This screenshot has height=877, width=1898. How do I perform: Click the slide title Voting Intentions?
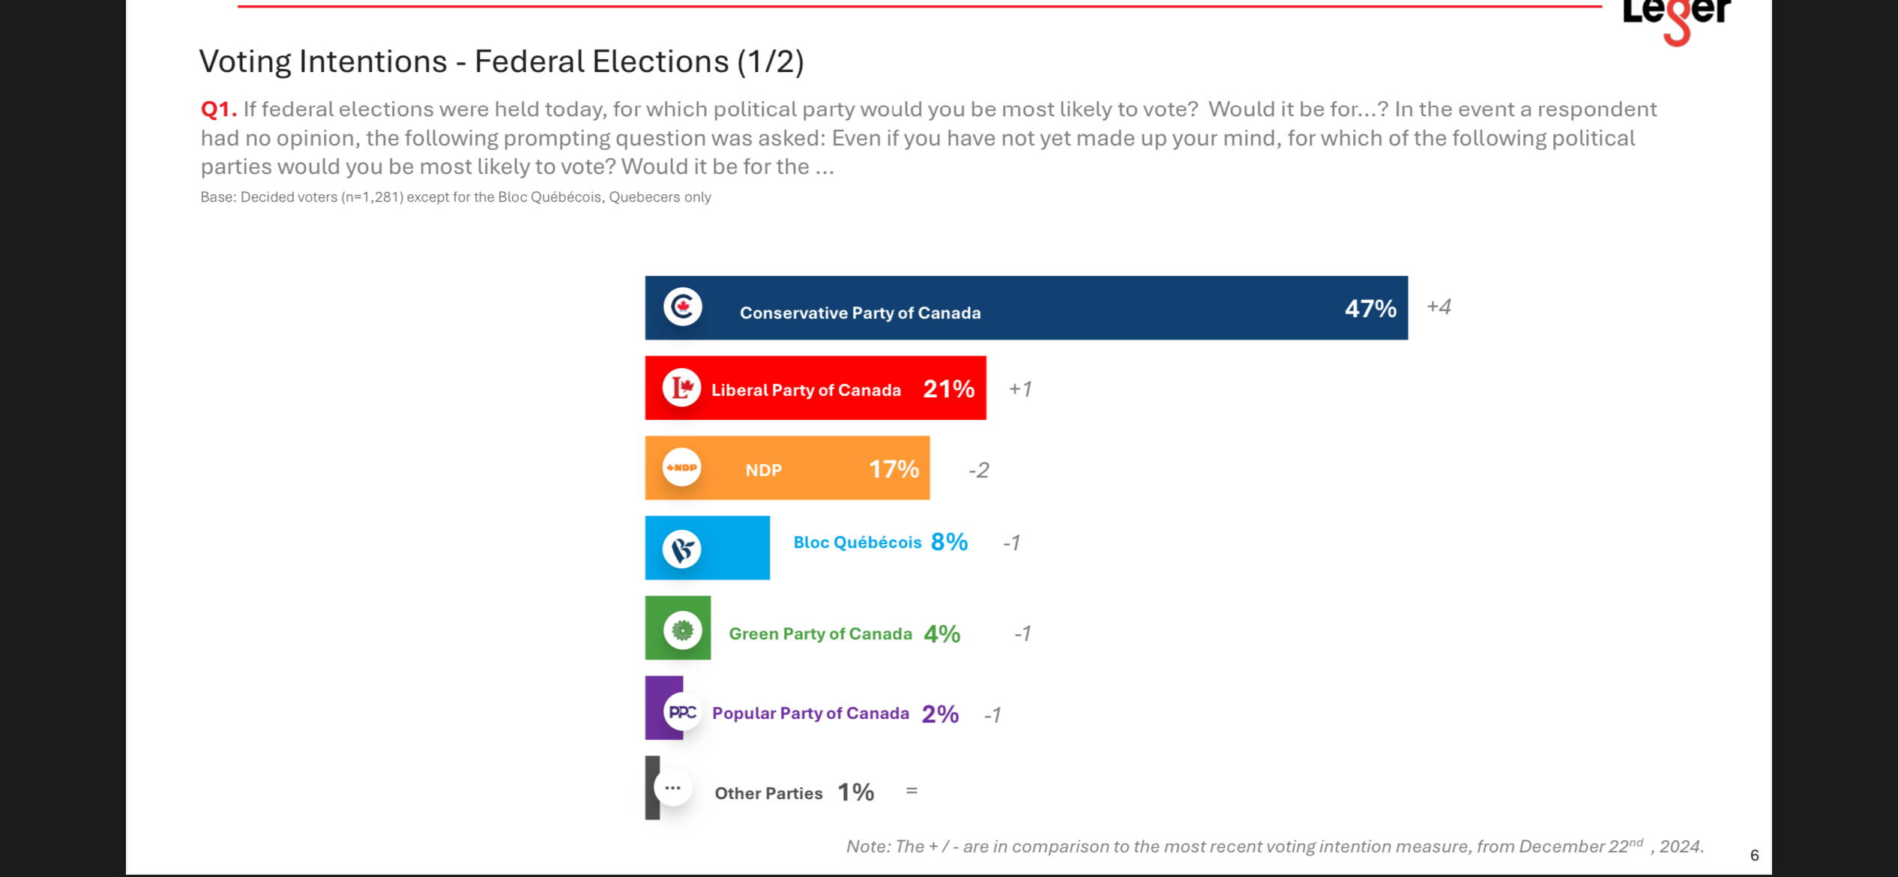(x=501, y=61)
